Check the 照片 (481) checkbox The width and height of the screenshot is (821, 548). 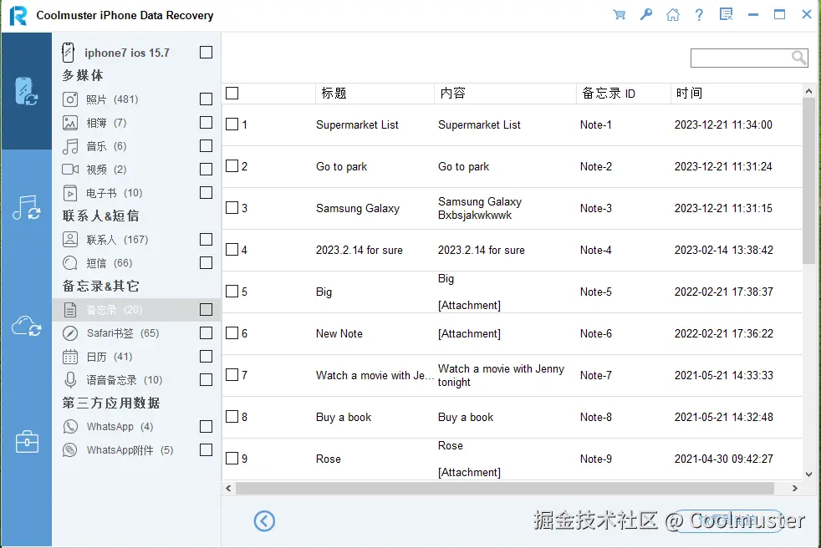pos(207,99)
